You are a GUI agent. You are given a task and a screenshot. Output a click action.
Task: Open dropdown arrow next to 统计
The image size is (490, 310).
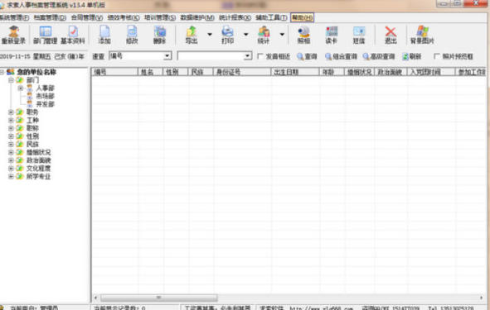tap(282, 34)
